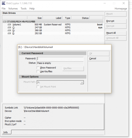
Task: Click the Symbolic Link volume GUID value
Action: [x=51, y=108]
